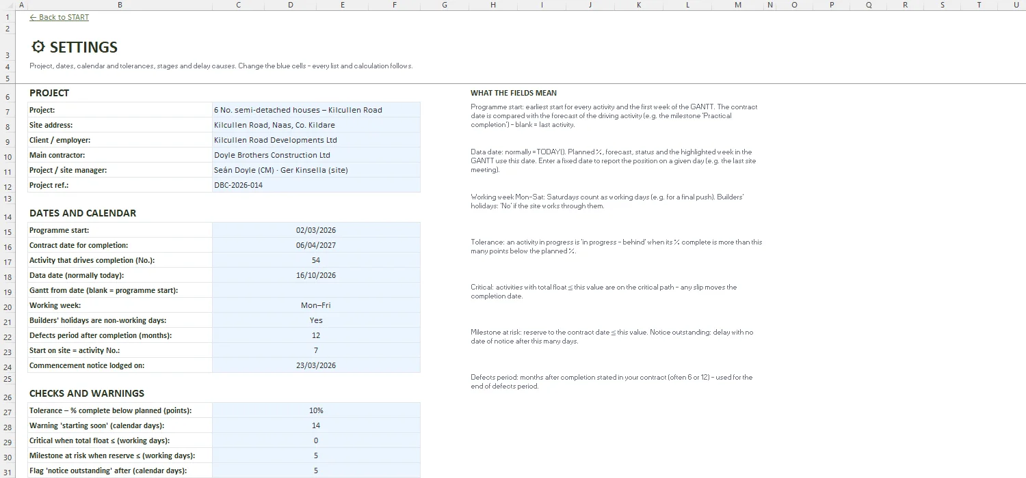Screen dimensions: 1026x478
Task: Click the notice outstanding 5 days cell
Action: (316, 470)
